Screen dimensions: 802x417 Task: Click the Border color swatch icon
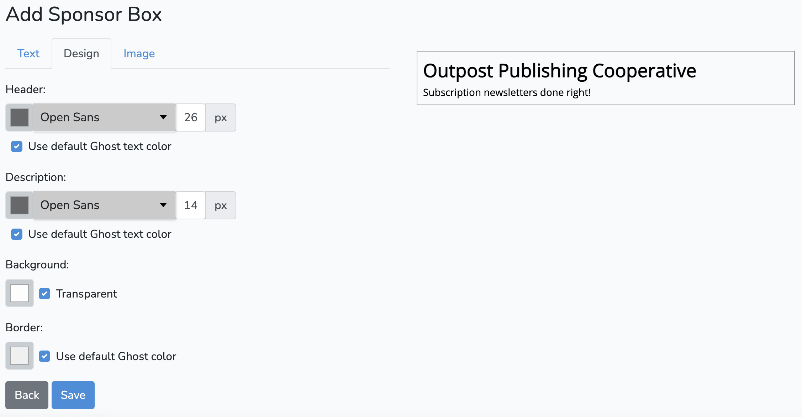click(20, 356)
